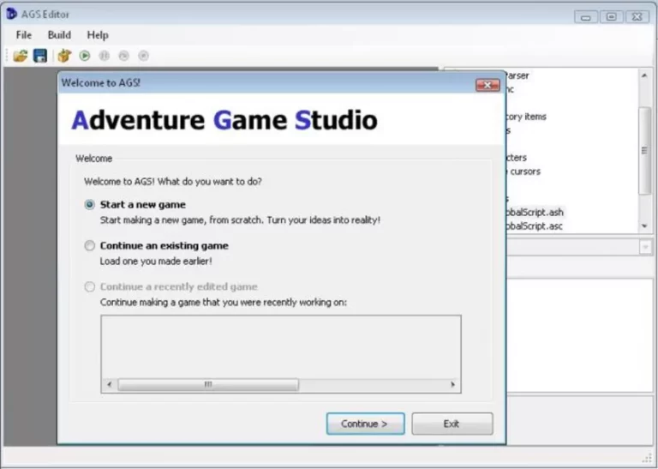The image size is (658, 469).
Task: Open the Build menu
Action: tap(59, 35)
